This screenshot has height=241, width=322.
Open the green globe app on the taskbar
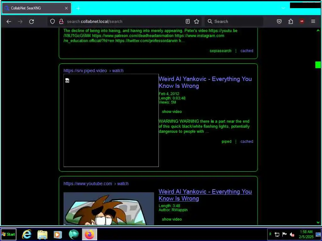pyautogui.click(x=74, y=234)
